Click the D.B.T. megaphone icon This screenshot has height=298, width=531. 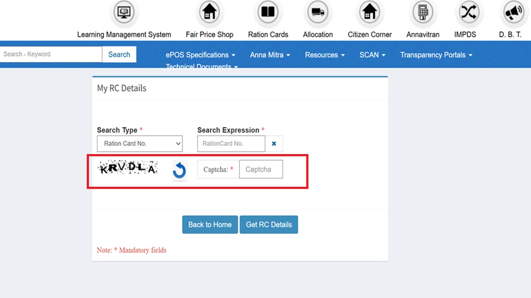(512, 13)
